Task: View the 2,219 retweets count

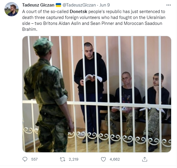Action: [x=73, y=159]
